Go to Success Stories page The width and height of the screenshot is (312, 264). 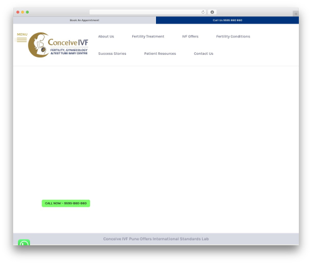(x=112, y=54)
